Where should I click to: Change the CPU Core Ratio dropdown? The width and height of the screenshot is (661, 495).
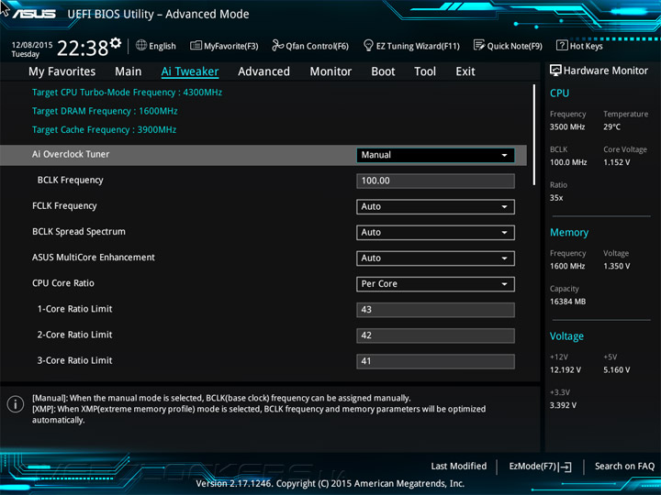[x=435, y=283]
